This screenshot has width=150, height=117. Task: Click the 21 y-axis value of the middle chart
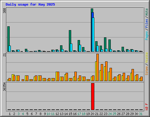[5, 55]
